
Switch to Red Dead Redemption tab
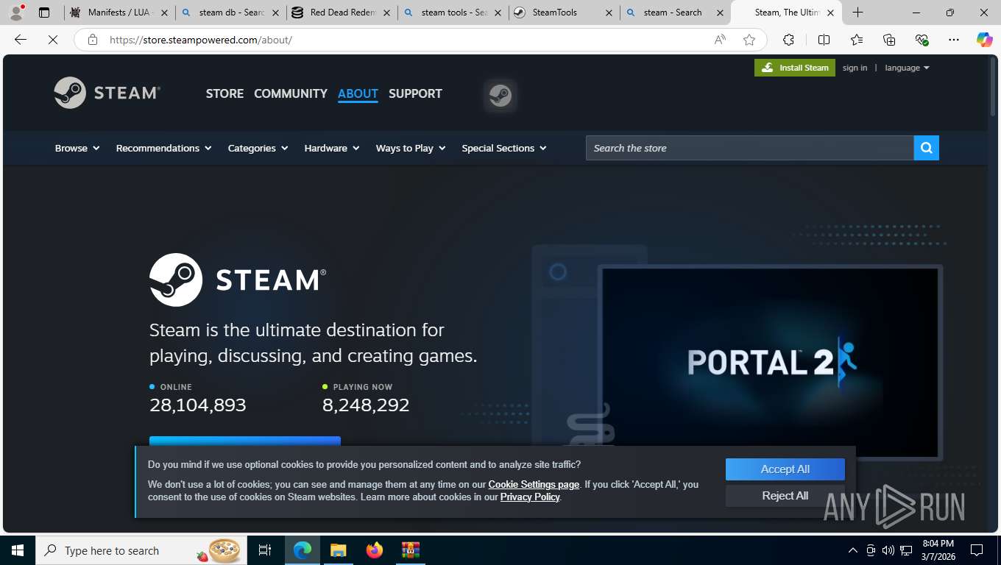pos(342,13)
